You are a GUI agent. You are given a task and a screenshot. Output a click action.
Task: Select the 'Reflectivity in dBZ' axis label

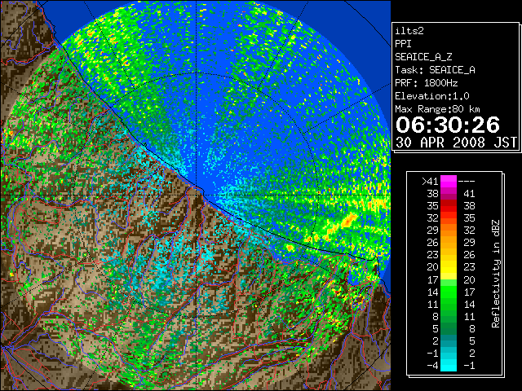click(x=496, y=274)
